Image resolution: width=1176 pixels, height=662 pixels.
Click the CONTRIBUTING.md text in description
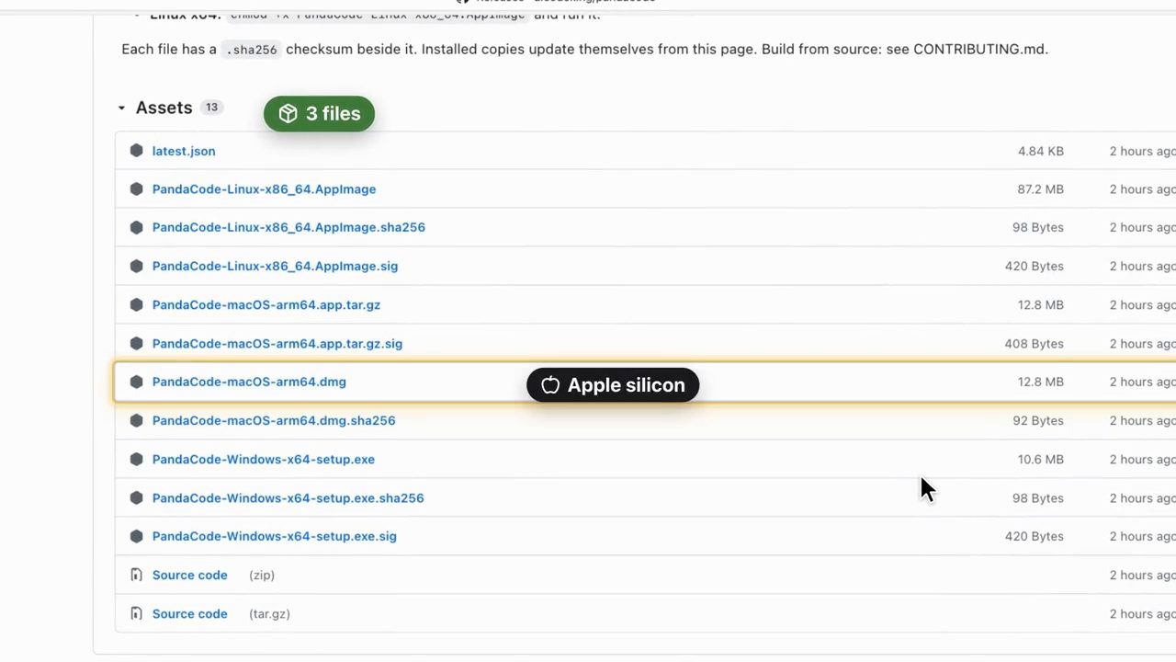(x=980, y=49)
